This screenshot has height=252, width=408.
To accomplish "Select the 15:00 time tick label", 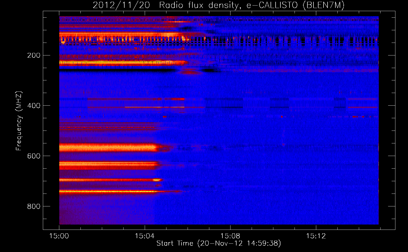I will tap(59, 236).
